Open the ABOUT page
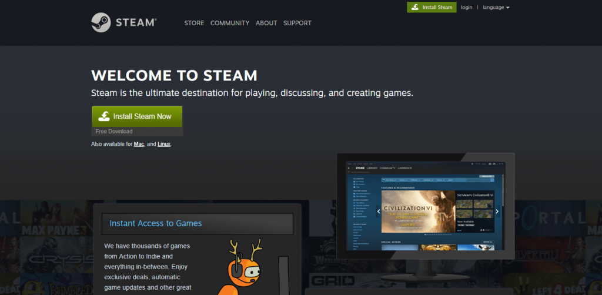Screen dimensions: 602x295 266,24
